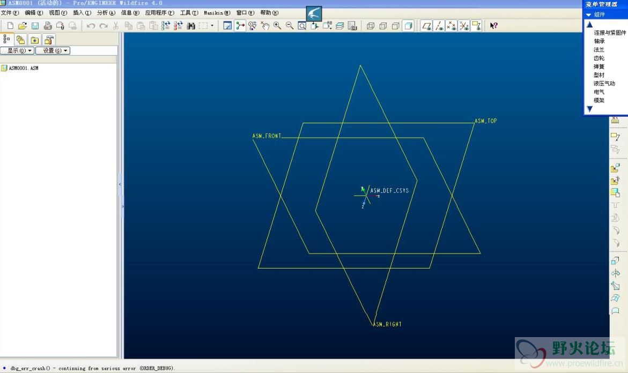The width and height of the screenshot is (628, 373).
Task: Open the 插入 menu
Action: 82,13
